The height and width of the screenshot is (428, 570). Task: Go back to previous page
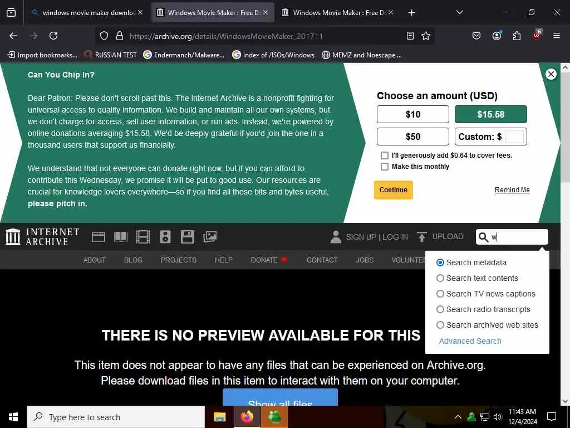[13, 36]
